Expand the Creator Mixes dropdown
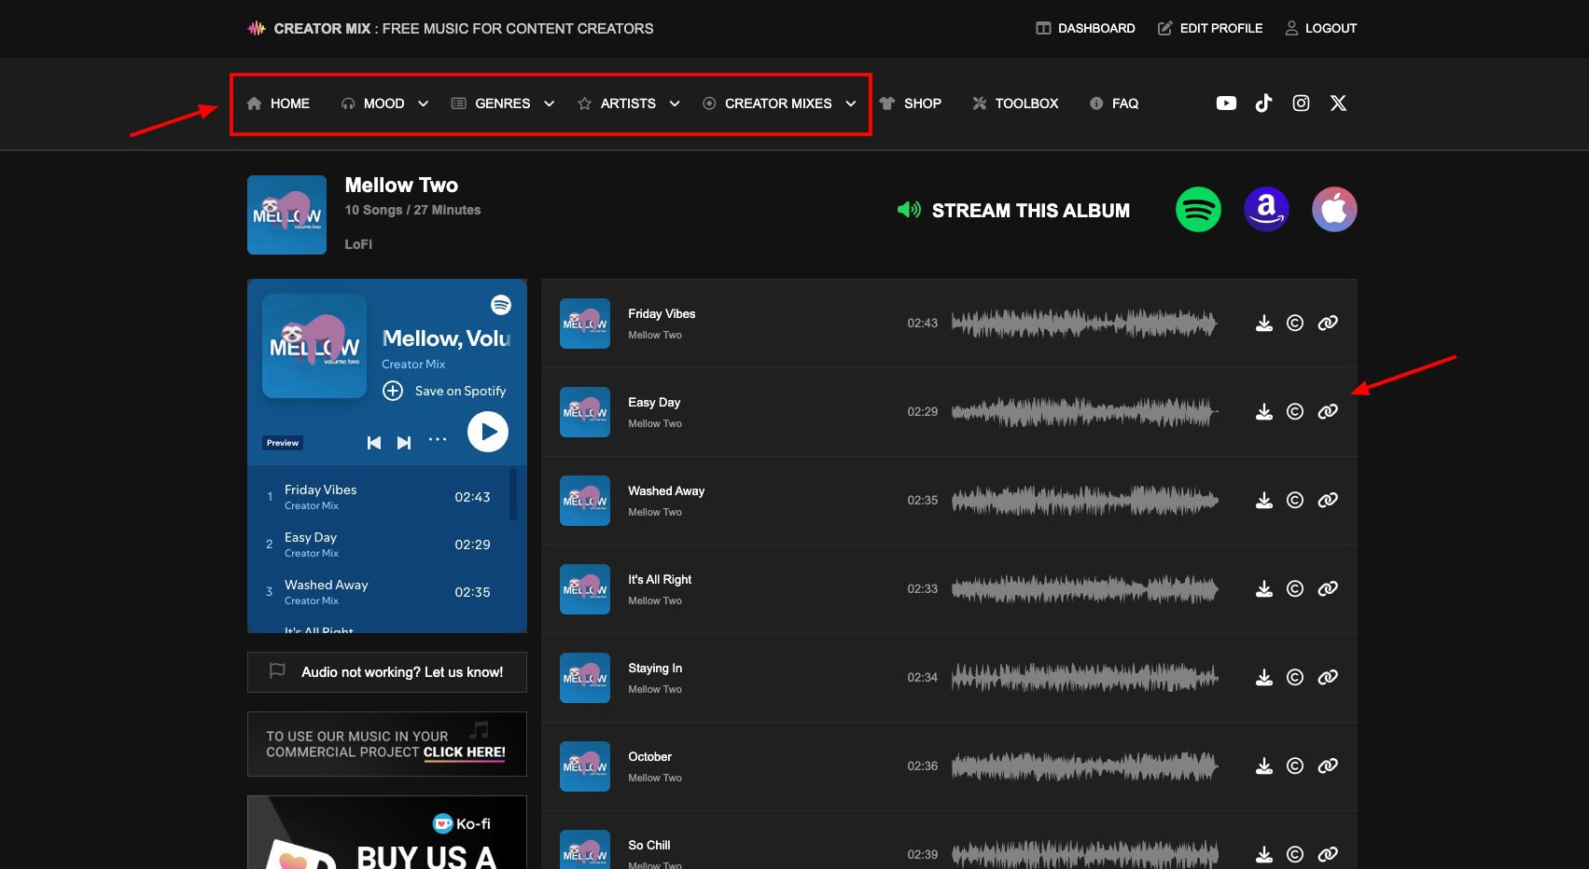The width and height of the screenshot is (1589, 869). 778,103
